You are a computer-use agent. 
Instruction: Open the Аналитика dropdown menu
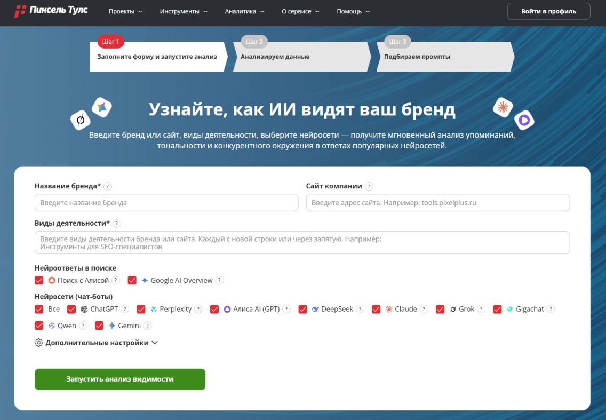click(245, 11)
